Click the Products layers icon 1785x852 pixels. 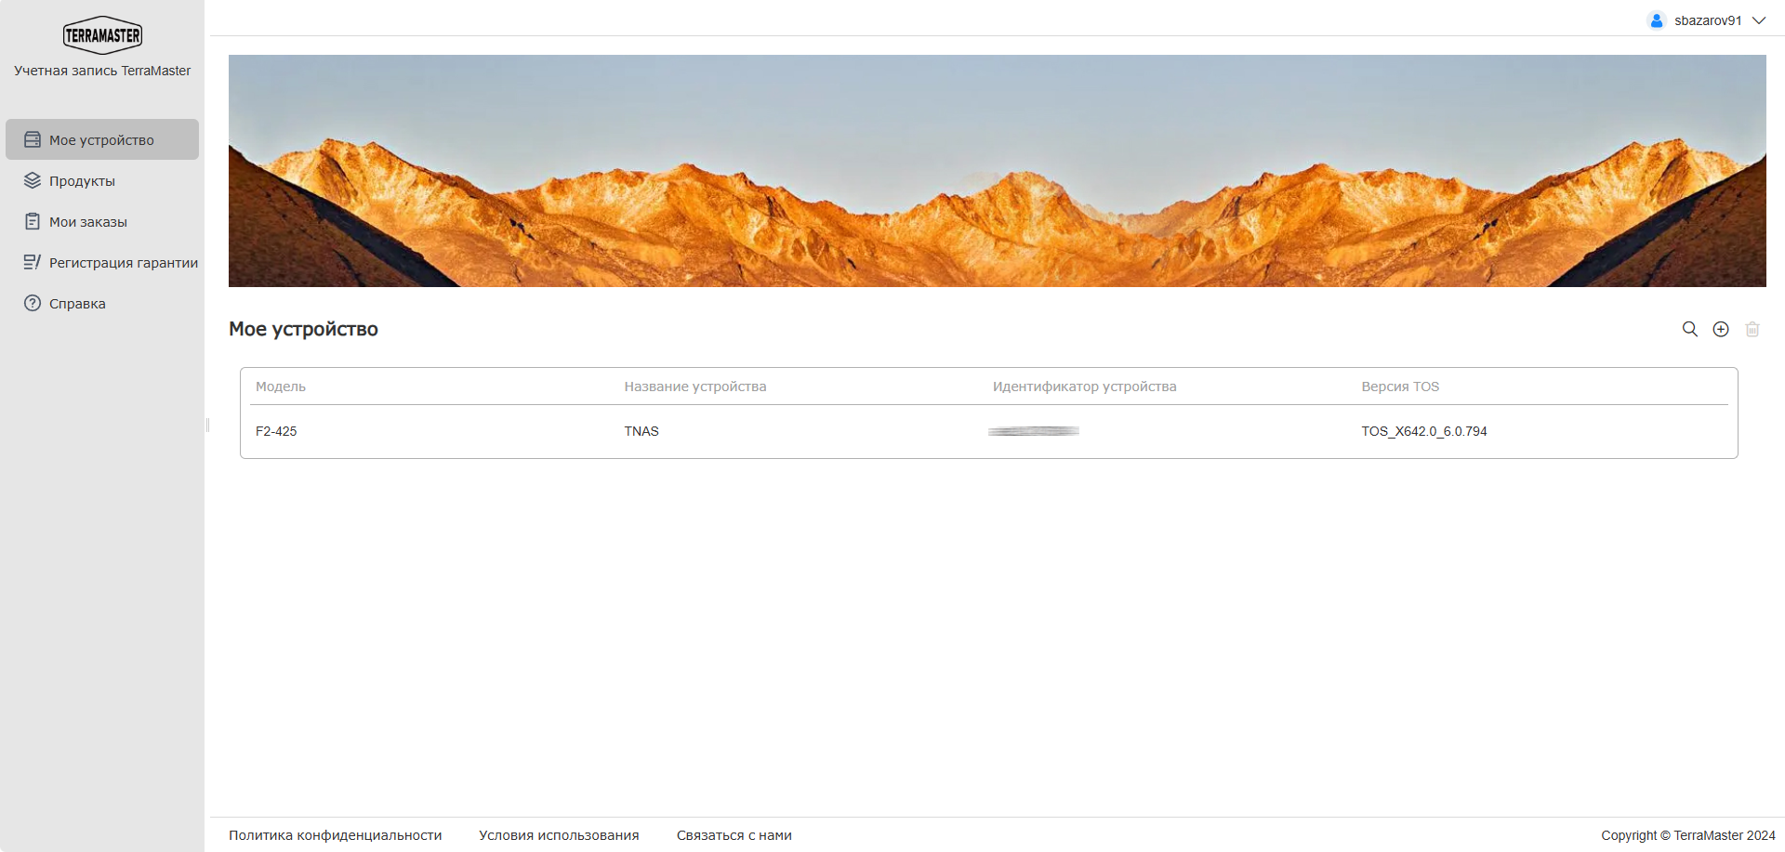pos(33,180)
